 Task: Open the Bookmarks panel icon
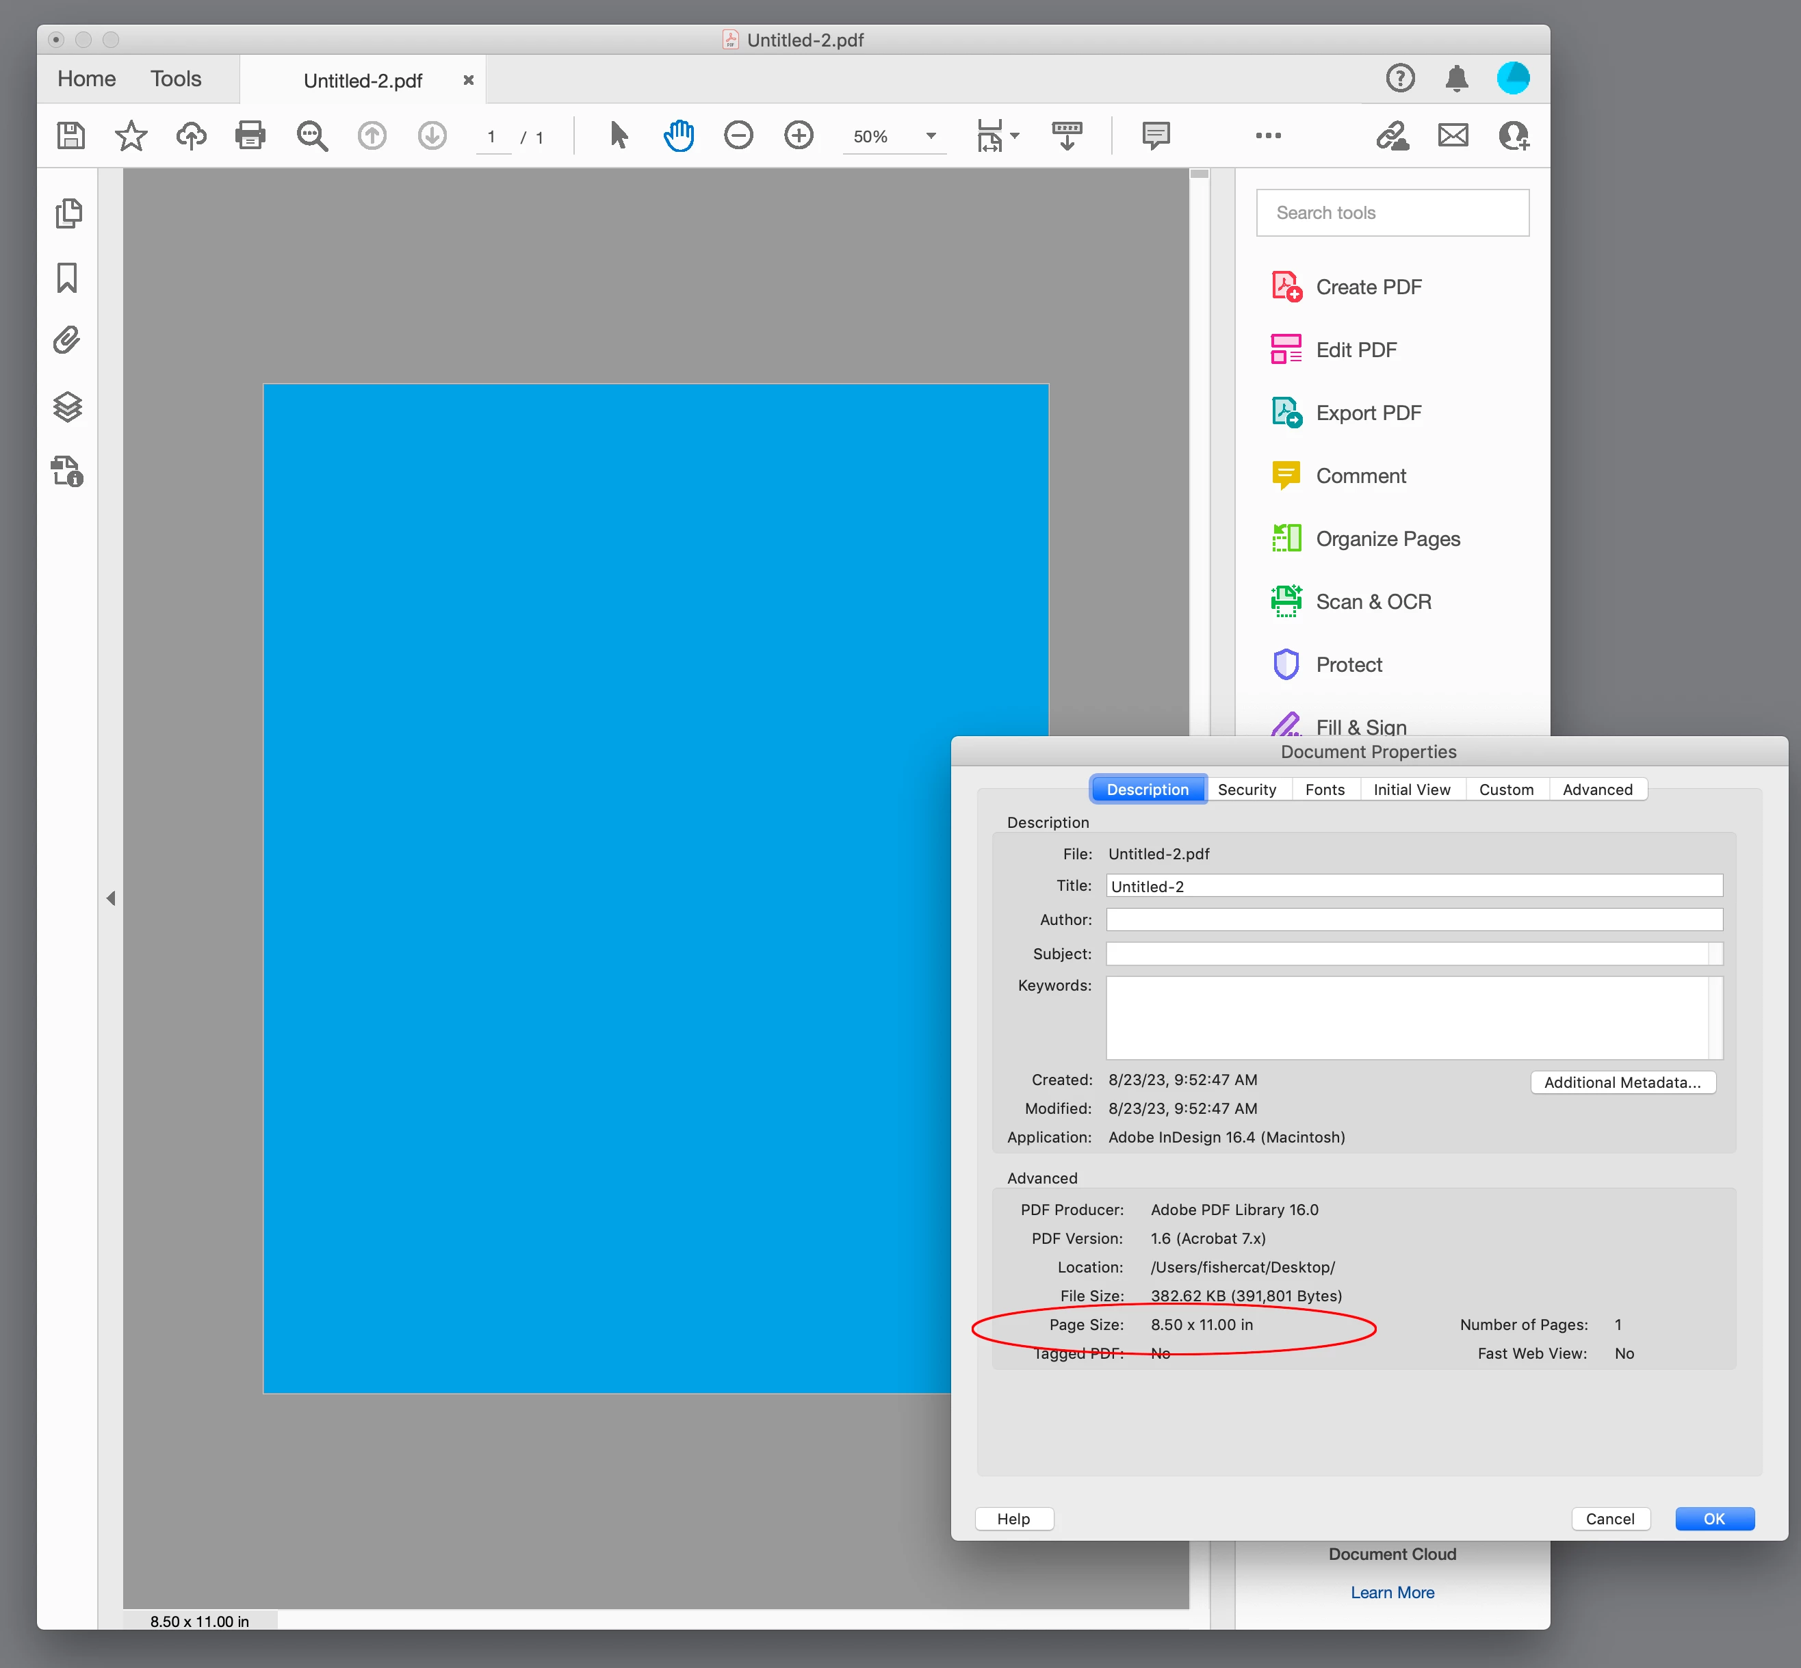[x=67, y=278]
